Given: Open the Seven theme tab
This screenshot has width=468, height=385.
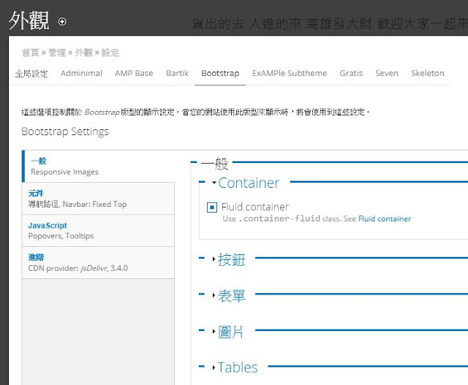Looking at the screenshot, I should pyautogui.click(x=387, y=73).
